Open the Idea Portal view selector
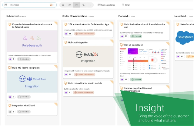The height and width of the screenshot is (126, 194). coord(29,5)
